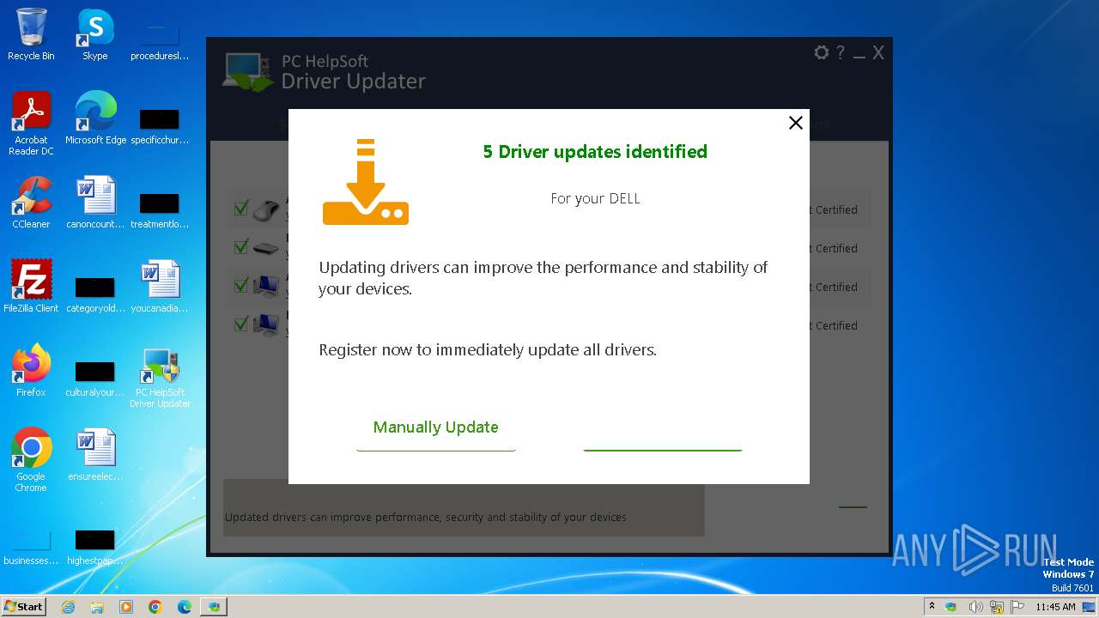Viewport: 1099px width, 618px height.
Task: Select the canoncount... Word document
Action: (x=95, y=203)
